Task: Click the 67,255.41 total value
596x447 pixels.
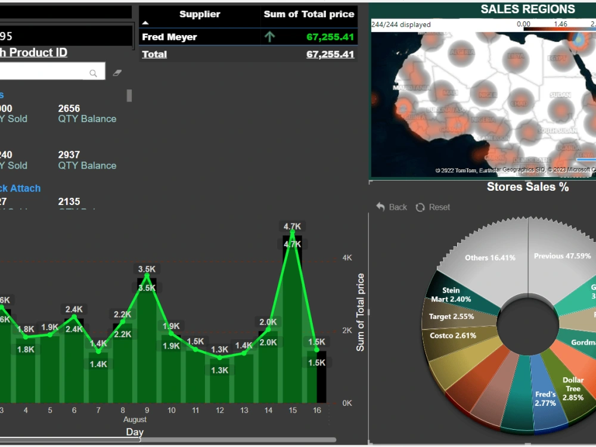Action: [330, 54]
